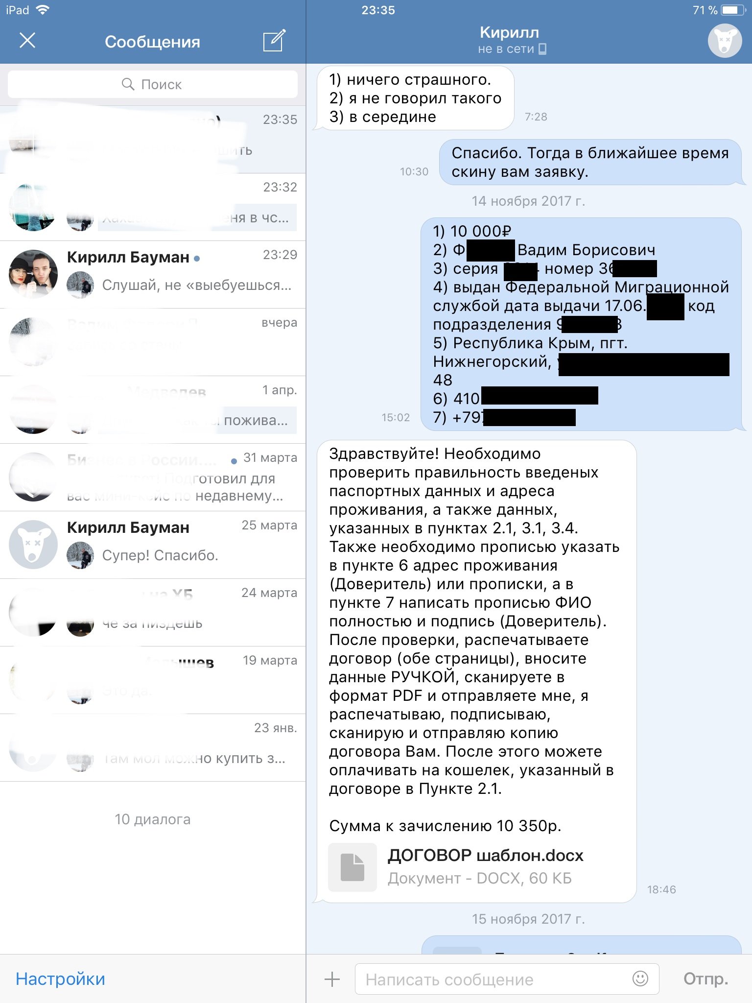Open the Кирилл Бауман dialog from 23:29
Image resolution: width=752 pixels, height=1003 pixels.
[153, 274]
